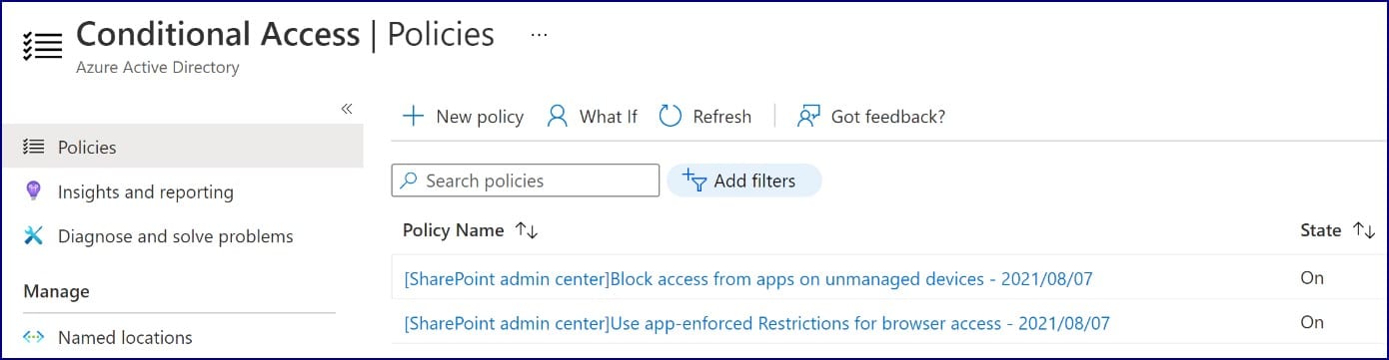Click the Got feedback person icon
Viewport: 1389px width, 360px height.
pos(807,117)
